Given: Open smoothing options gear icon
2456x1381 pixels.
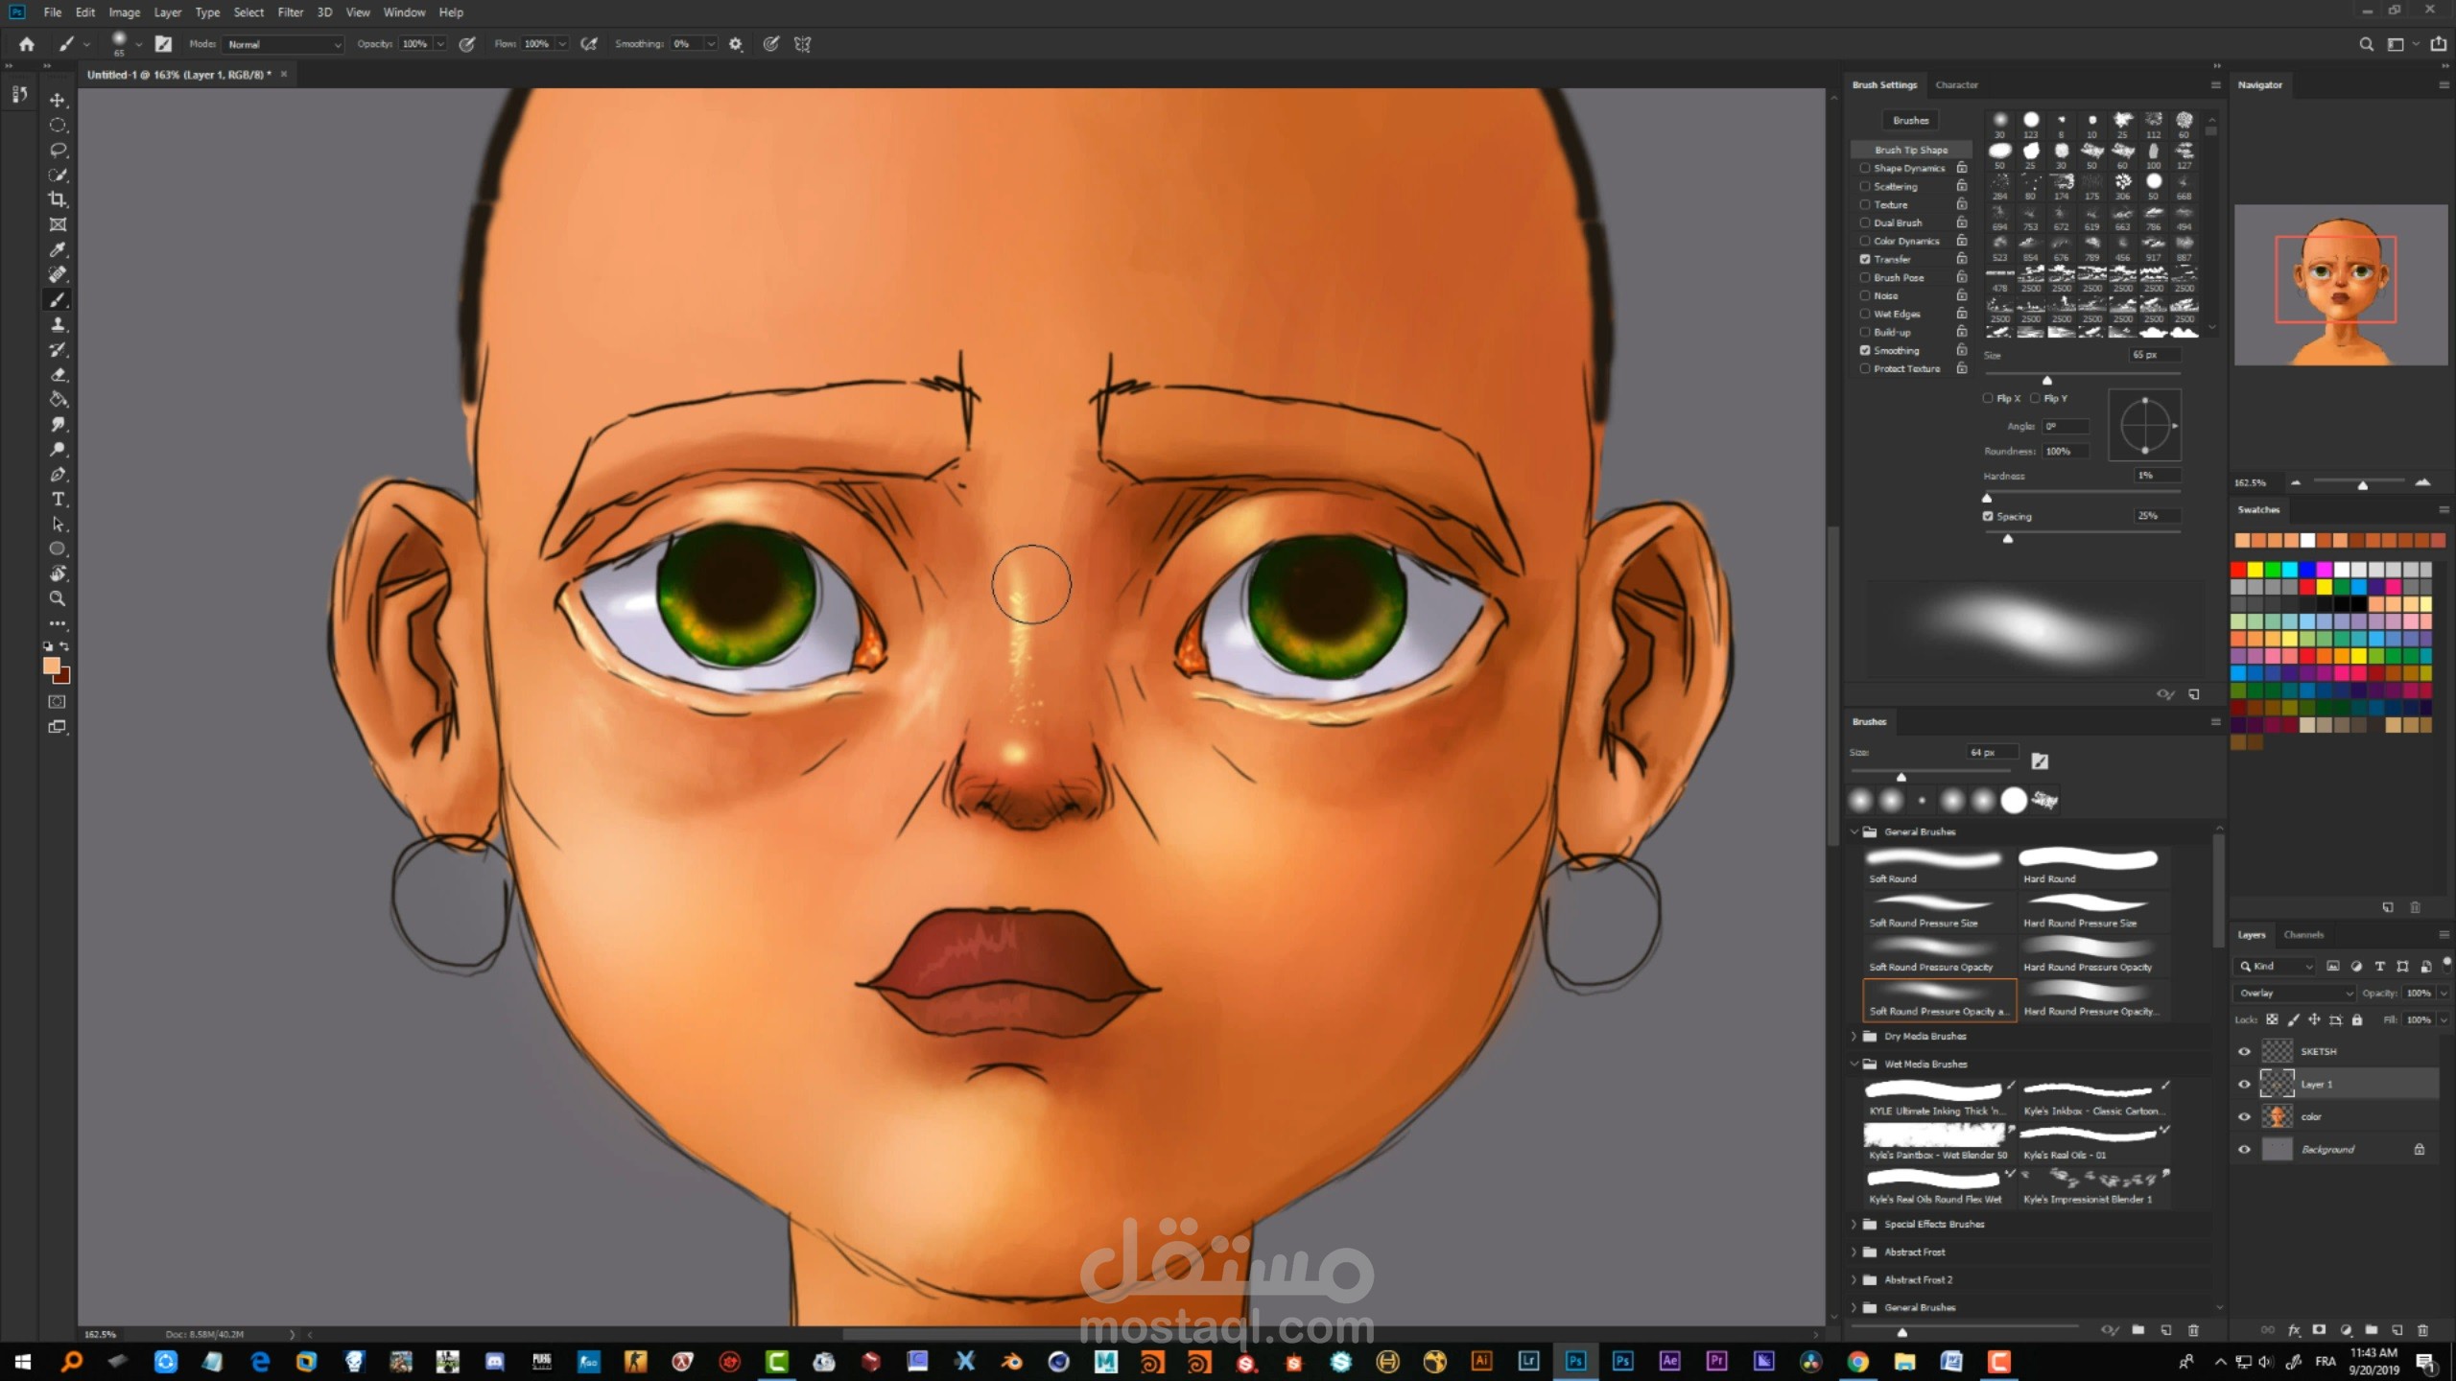Looking at the screenshot, I should point(736,44).
